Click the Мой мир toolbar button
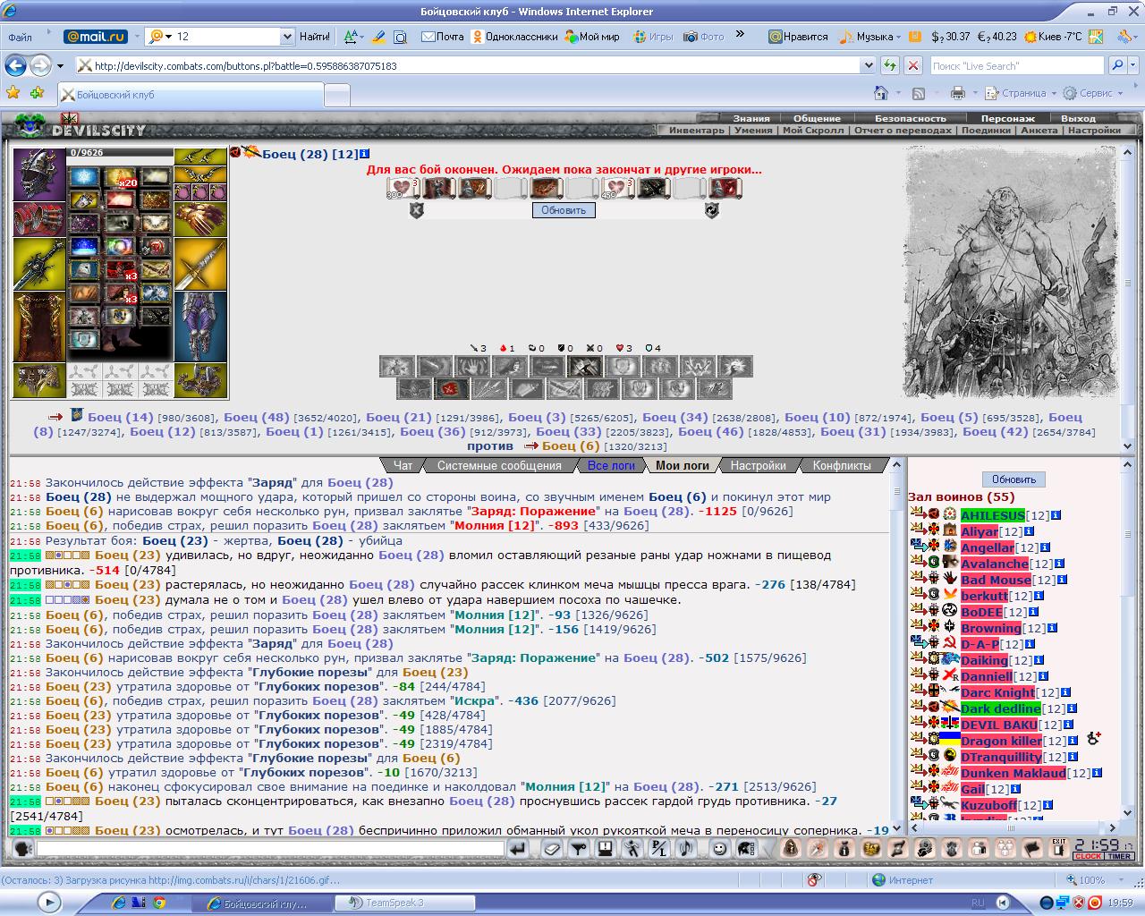The height and width of the screenshot is (916, 1145). [593, 37]
